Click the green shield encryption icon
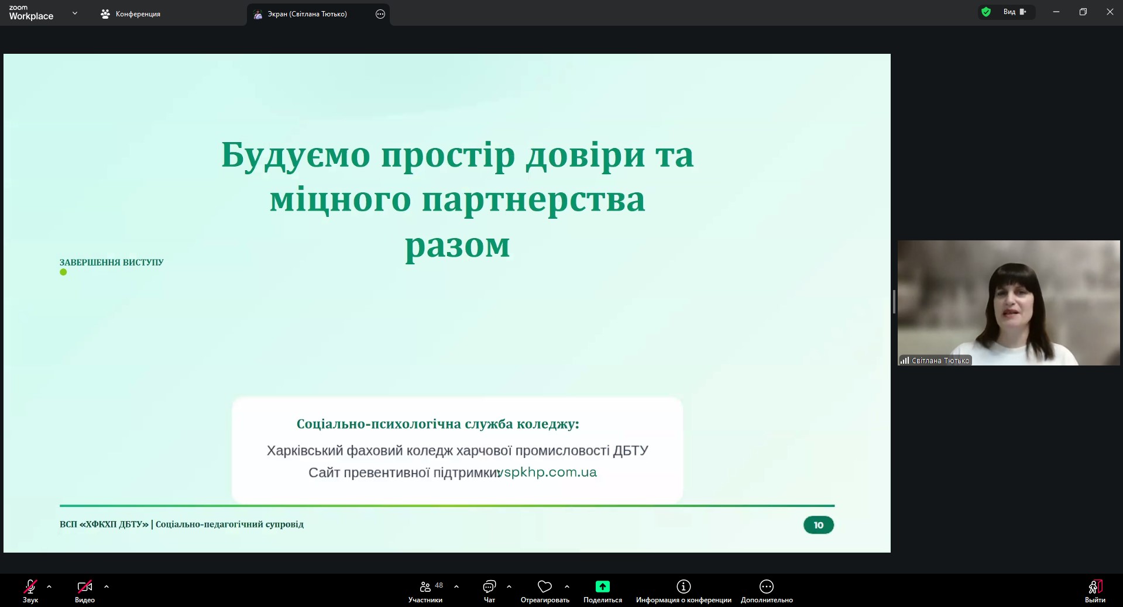The width and height of the screenshot is (1123, 607). click(x=986, y=12)
